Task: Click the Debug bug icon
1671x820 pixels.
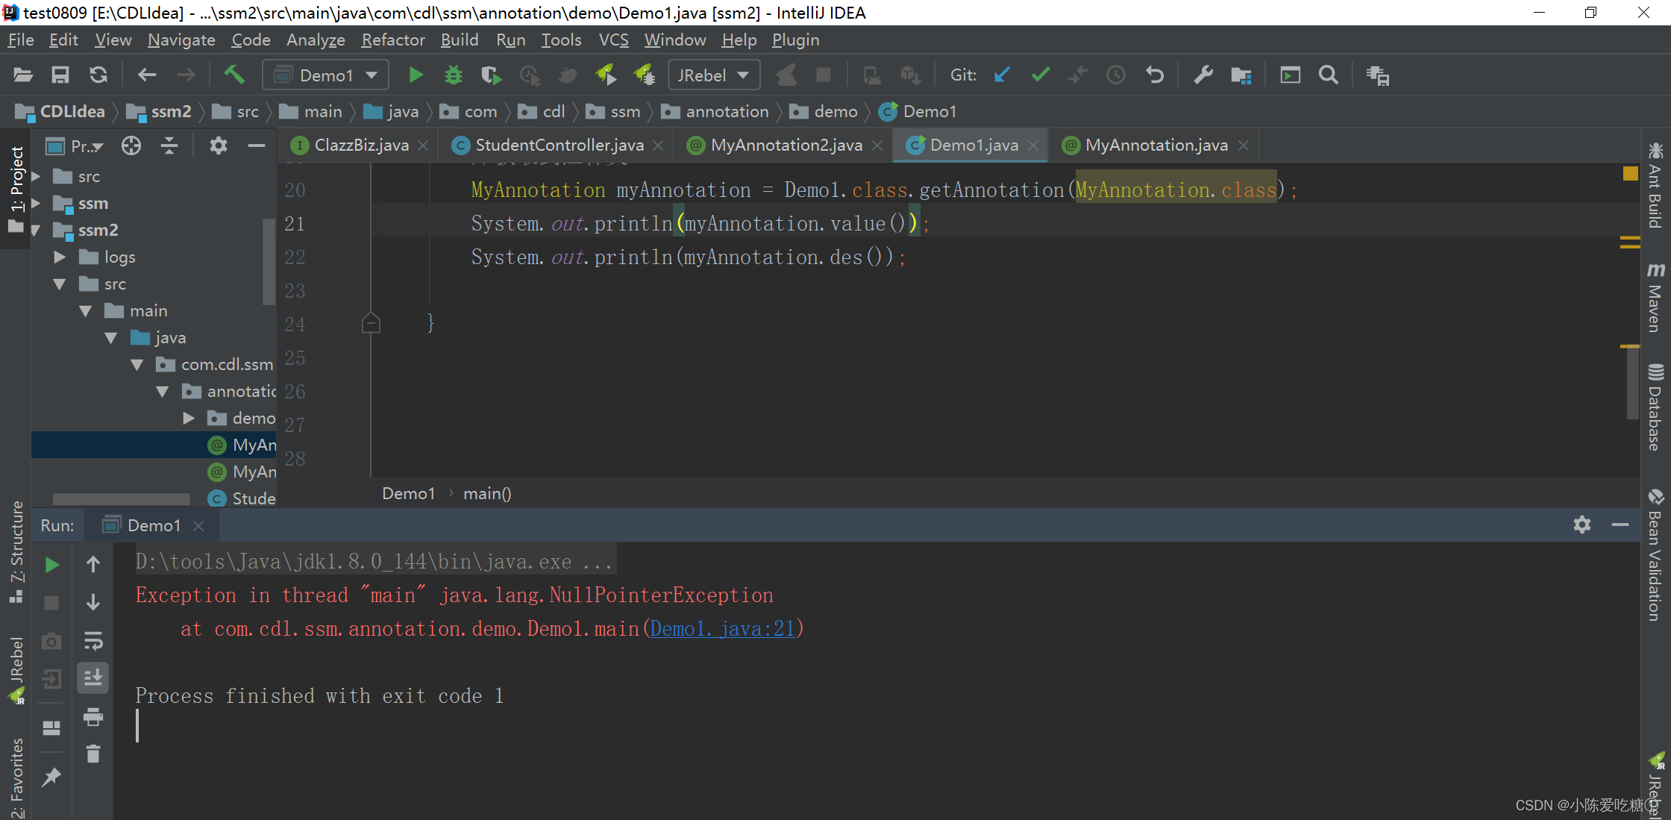Action: click(453, 75)
